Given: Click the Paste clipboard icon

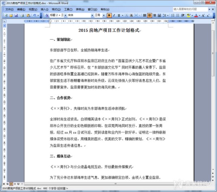Looking at the screenshot, I should tap(28, 15).
